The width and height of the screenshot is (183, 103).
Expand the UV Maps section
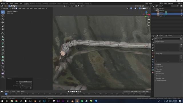[158, 64]
